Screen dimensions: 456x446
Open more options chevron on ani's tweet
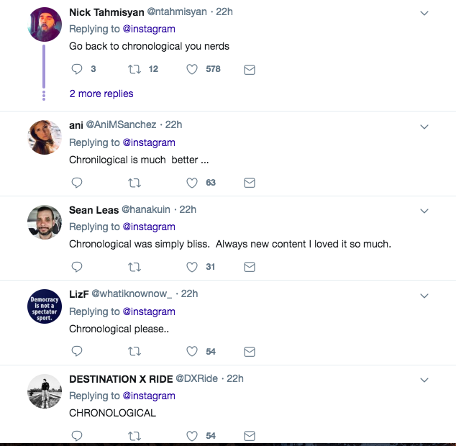[x=424, y=126]
